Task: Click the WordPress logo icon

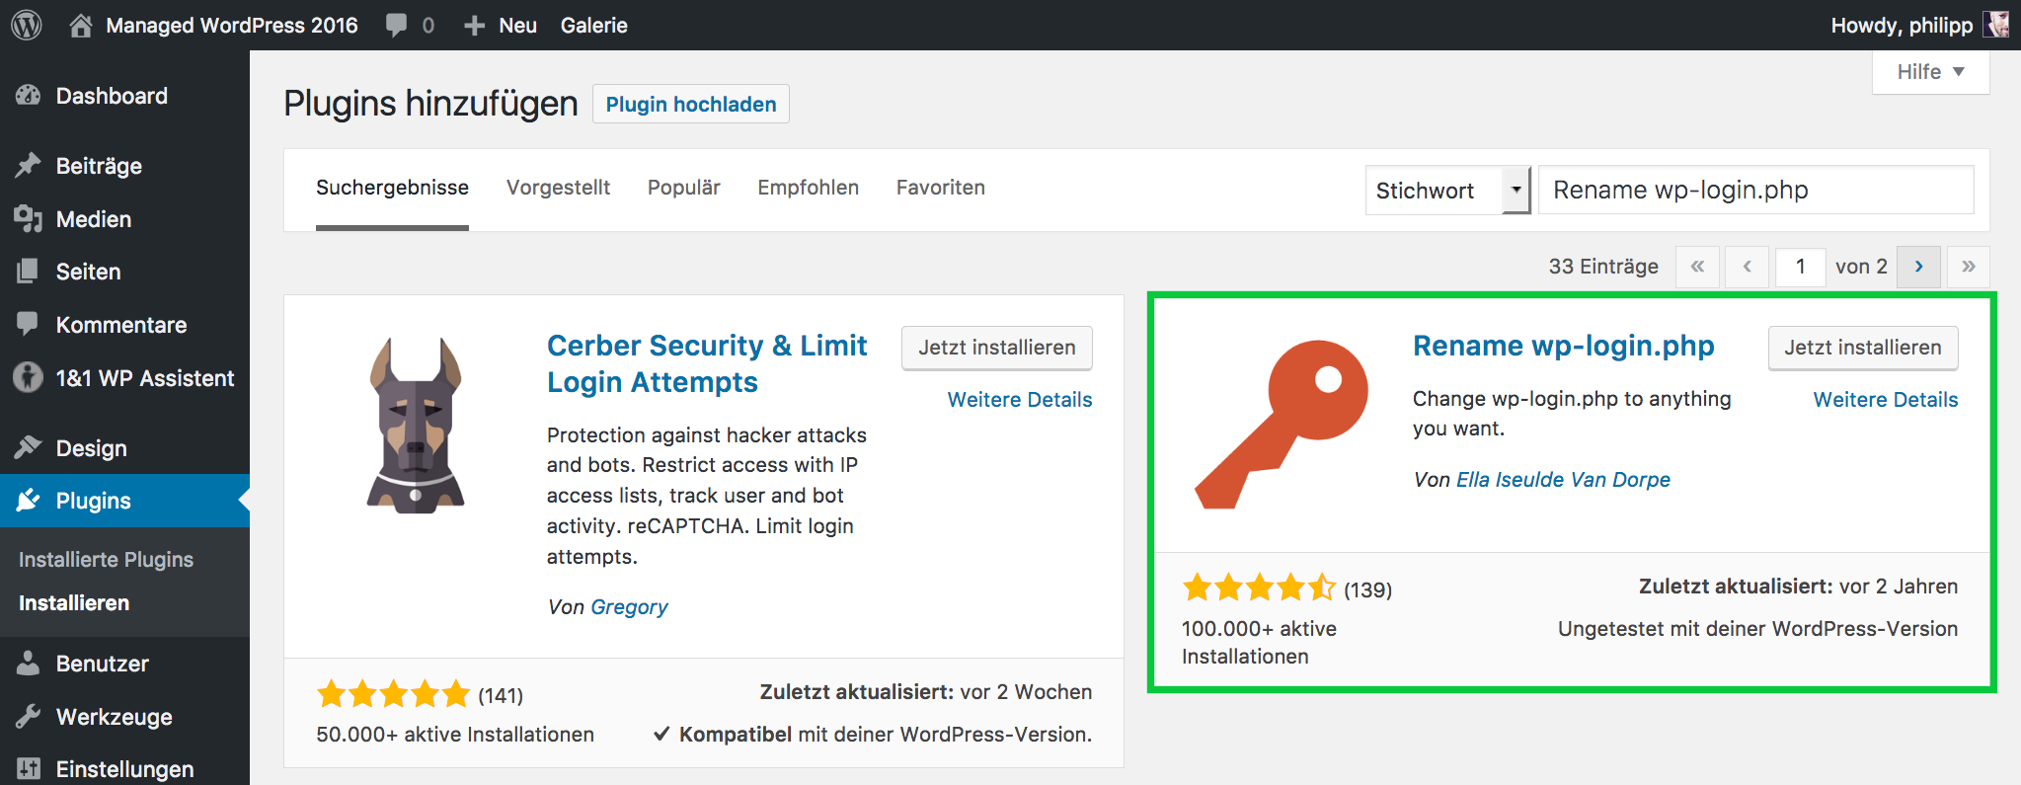Action: [27, 25]
